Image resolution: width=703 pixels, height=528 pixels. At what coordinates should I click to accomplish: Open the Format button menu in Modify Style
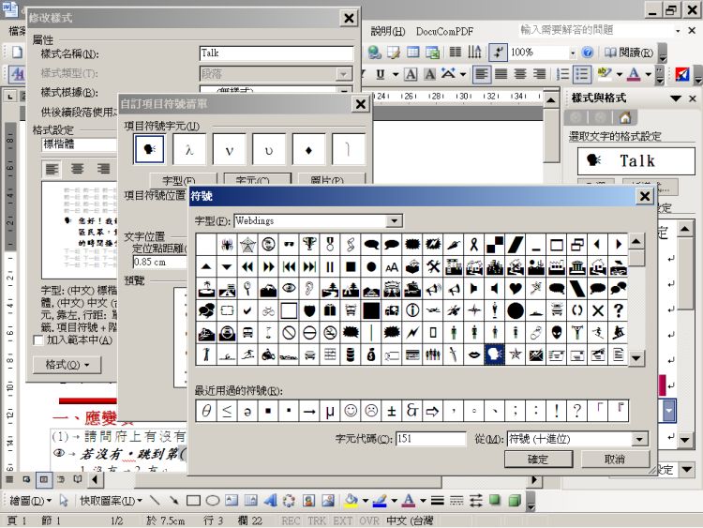pyautogui.click(x=67, y=365)
